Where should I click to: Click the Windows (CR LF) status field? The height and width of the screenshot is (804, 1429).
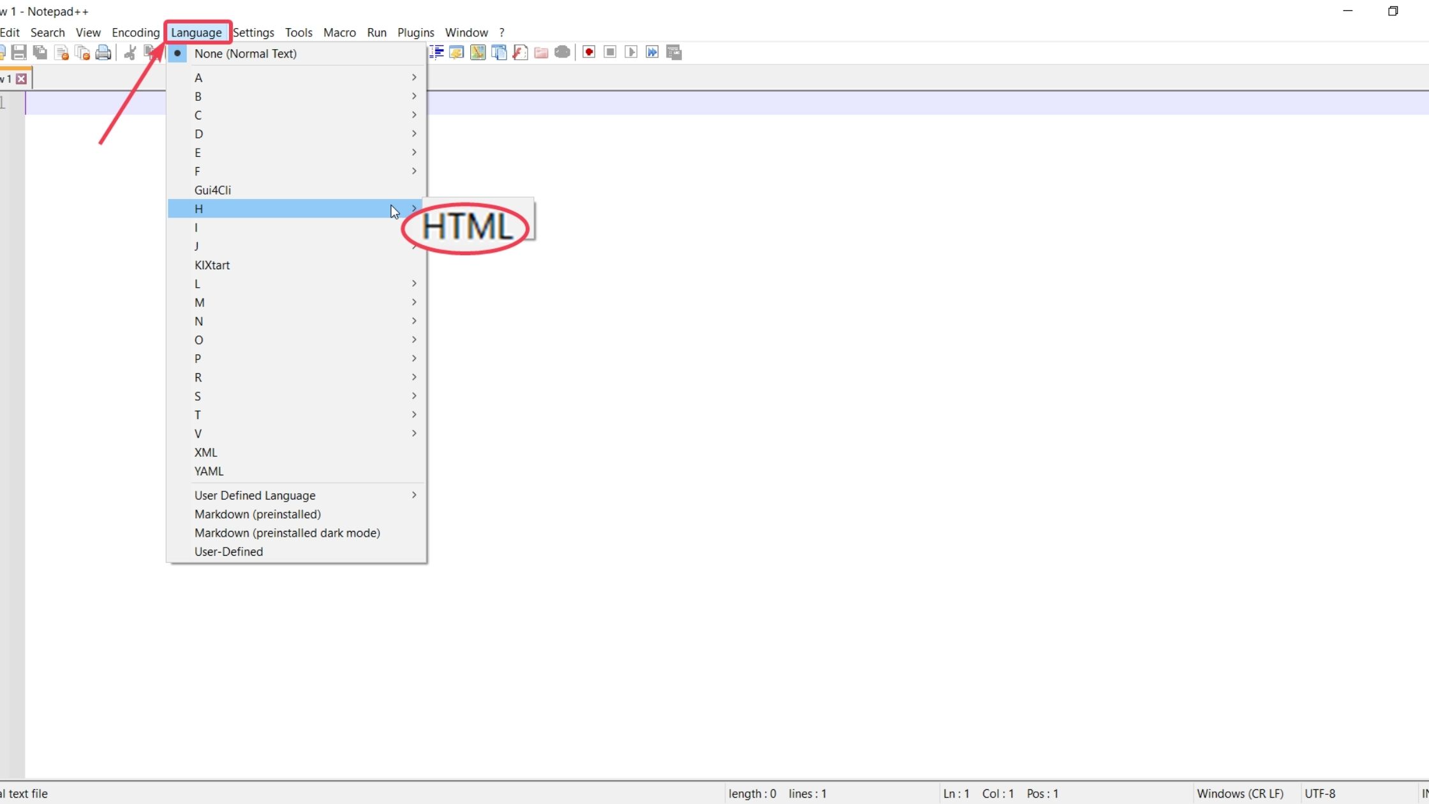[1240, 793]
